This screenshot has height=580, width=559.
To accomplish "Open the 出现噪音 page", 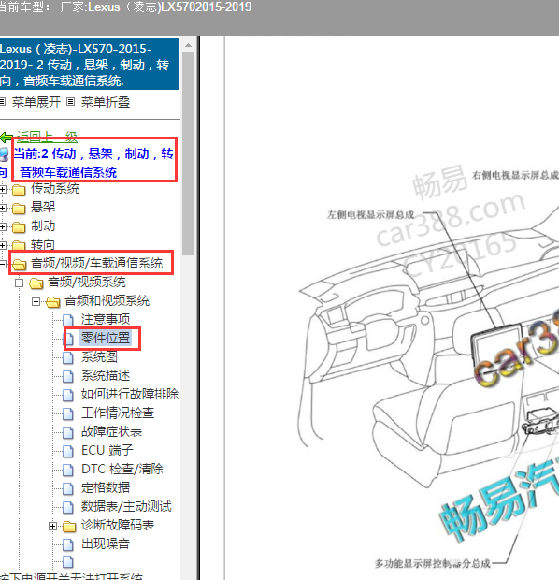I will click(106, 544).
